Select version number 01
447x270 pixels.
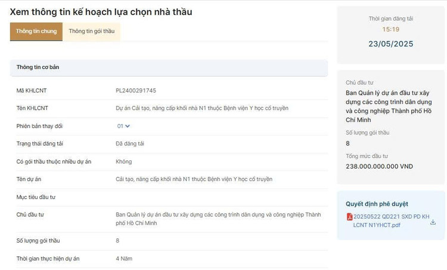pyautogui.click(x=120, y=126)
